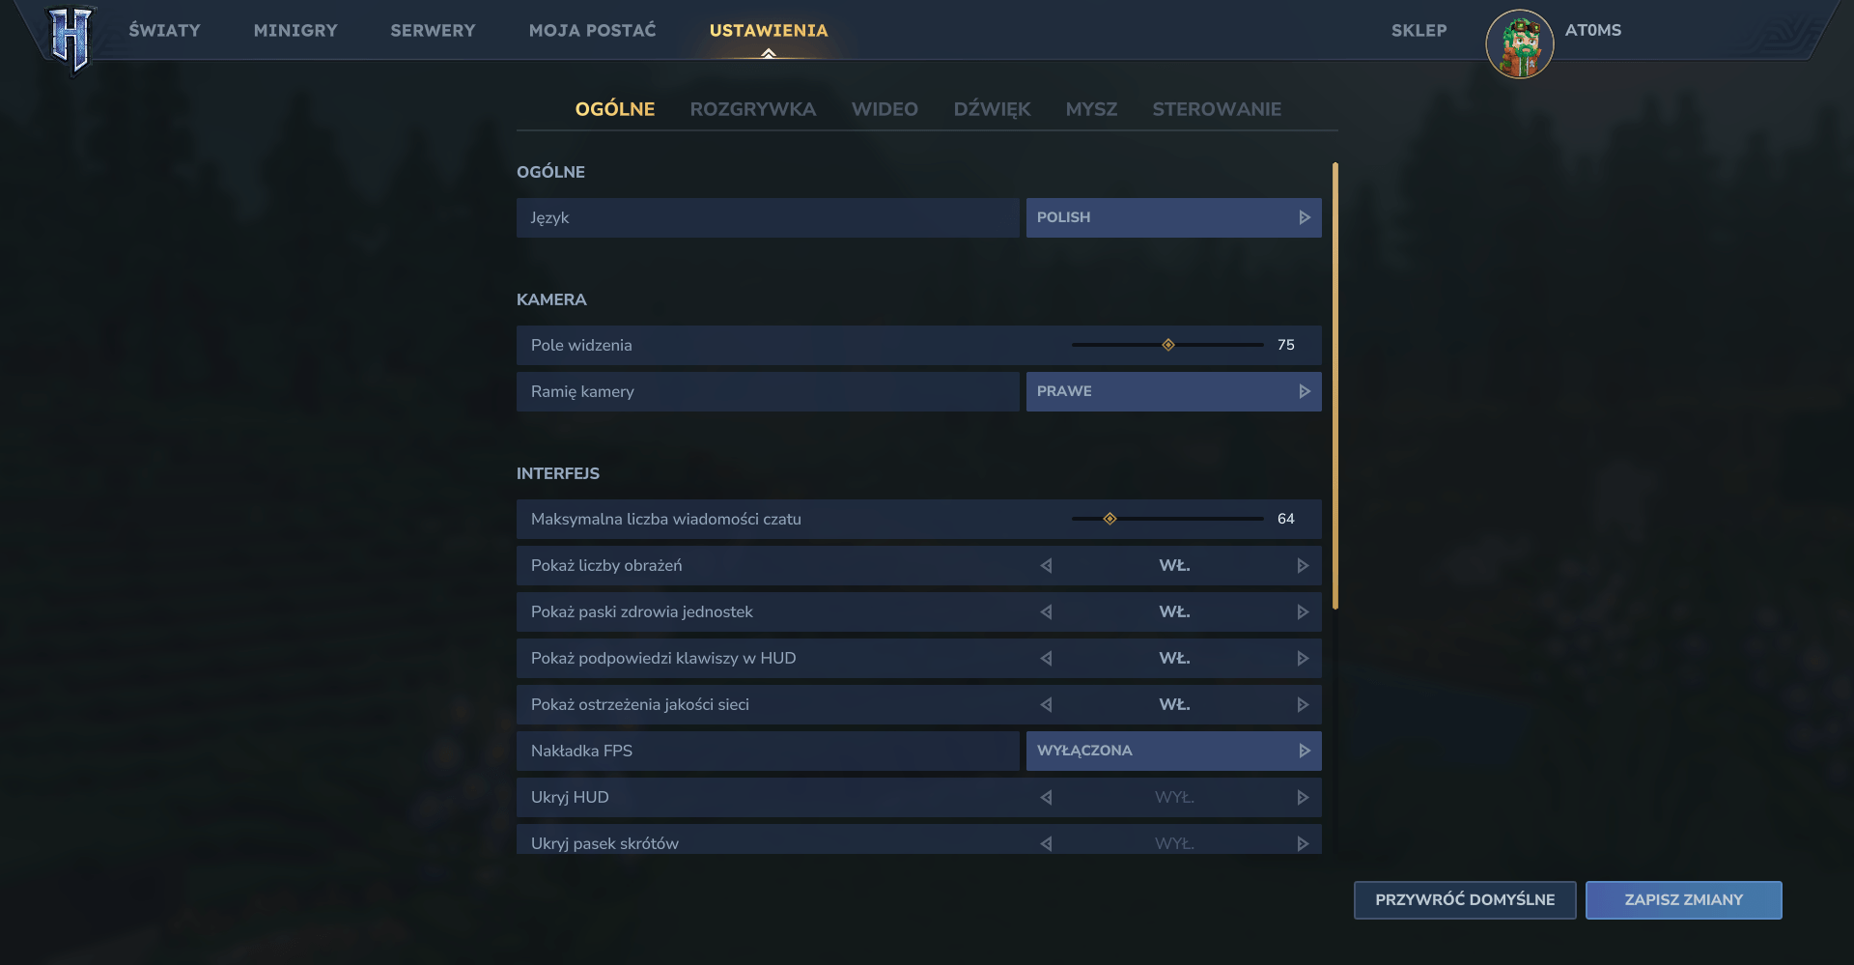Click the Hytale H logo icon
Image resolution: width=1854 pixels, height=965 pixels.
70,39
